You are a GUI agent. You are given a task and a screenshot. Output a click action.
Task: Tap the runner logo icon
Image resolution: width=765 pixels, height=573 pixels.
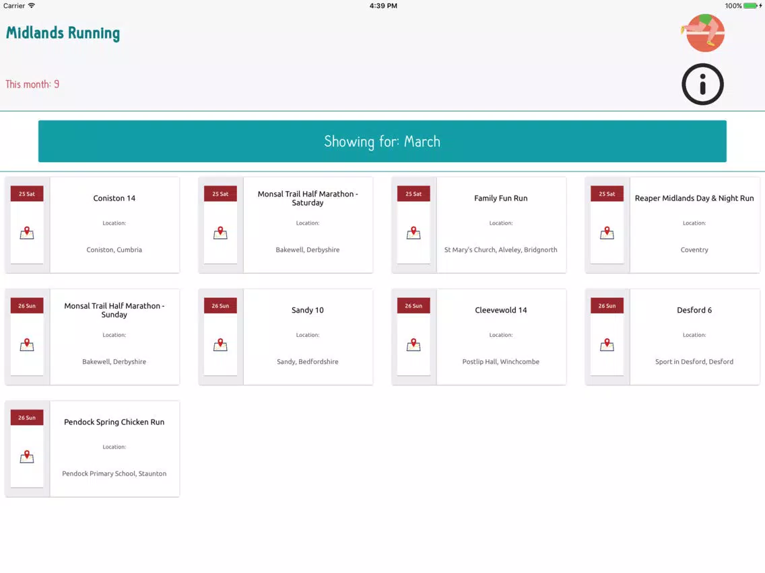tap(704, 33)
